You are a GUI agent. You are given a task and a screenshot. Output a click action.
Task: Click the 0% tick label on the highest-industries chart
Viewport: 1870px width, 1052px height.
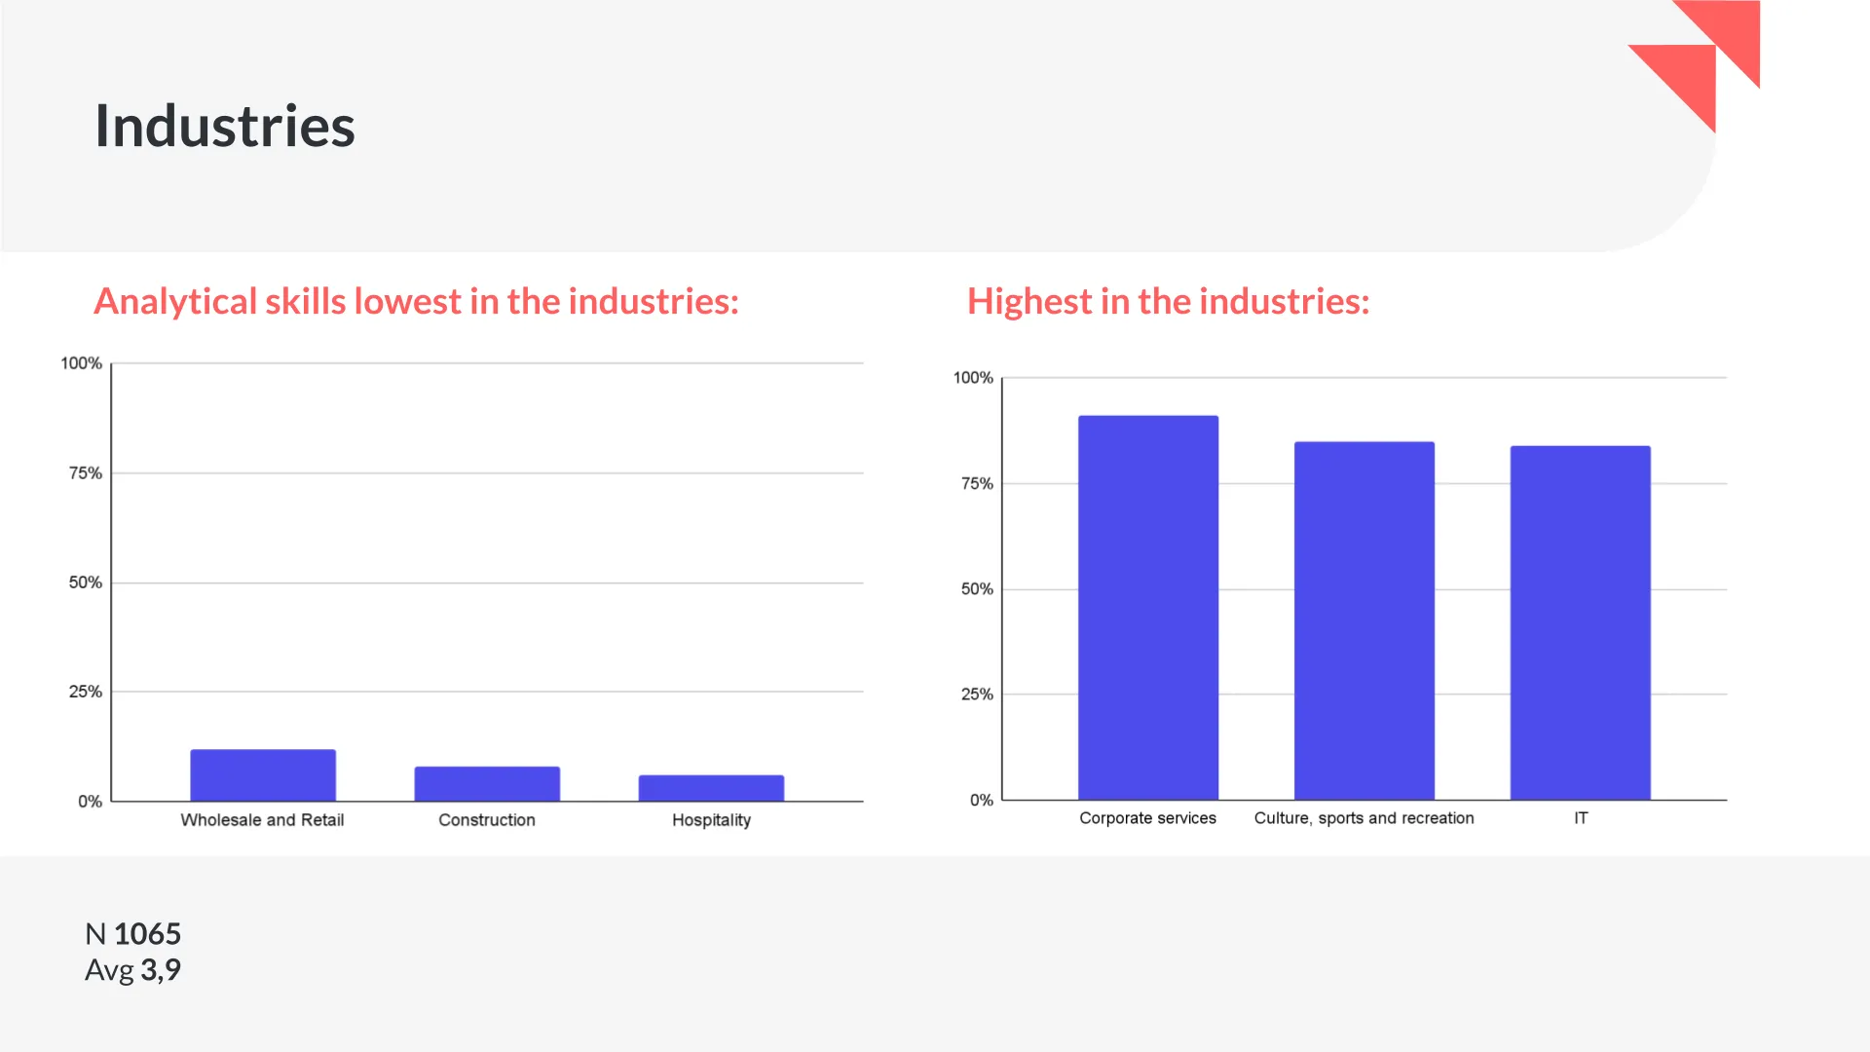(982, 801)
